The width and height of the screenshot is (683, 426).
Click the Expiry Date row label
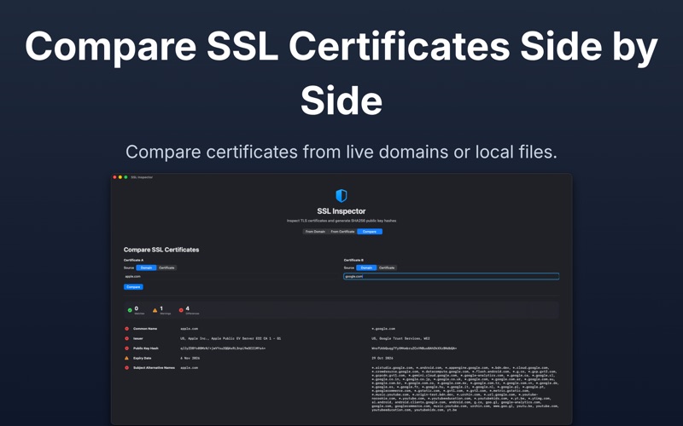pyautogui.click(x=142, y=358)
